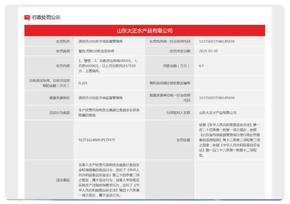Click the value 警告;罚款;没收违法所得

pos(96,51)
